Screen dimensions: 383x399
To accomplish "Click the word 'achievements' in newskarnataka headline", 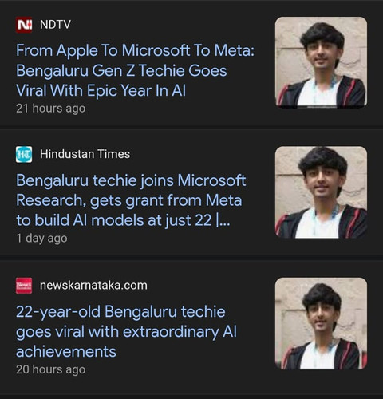I will 66,352.
